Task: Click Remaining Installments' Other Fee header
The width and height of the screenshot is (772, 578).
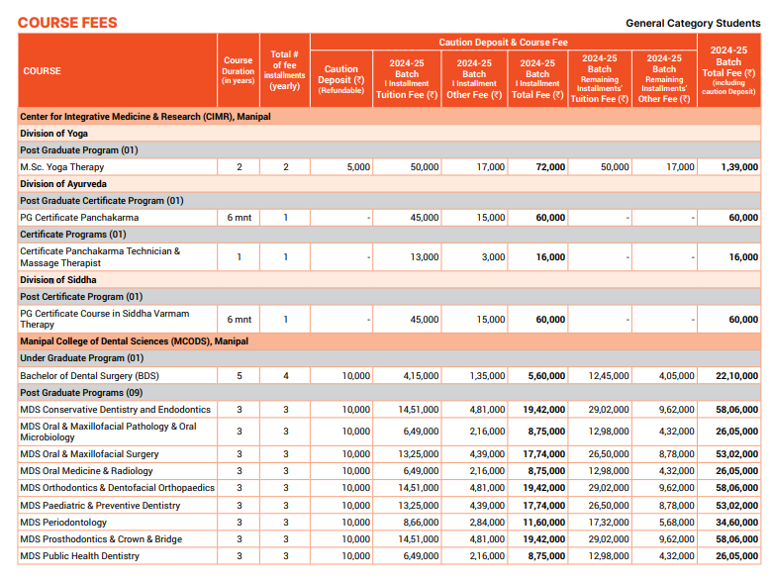Action: [664, 79]
